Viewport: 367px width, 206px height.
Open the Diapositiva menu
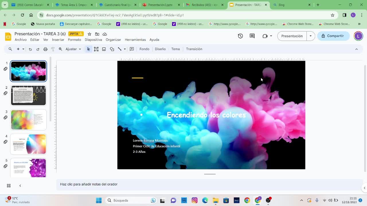[x=93, y=40]
